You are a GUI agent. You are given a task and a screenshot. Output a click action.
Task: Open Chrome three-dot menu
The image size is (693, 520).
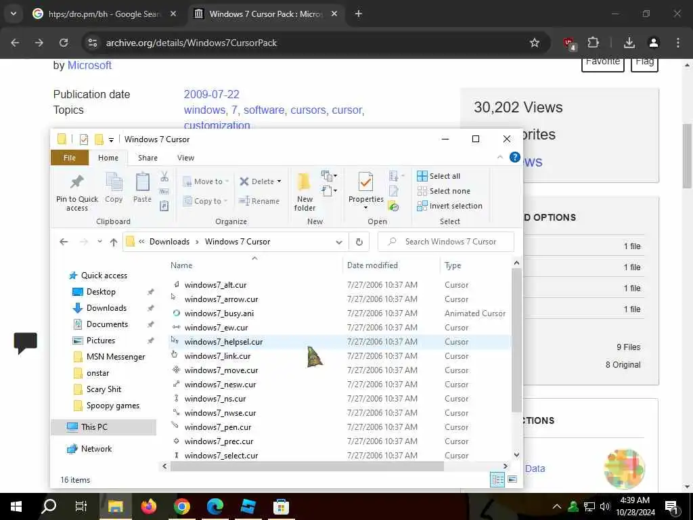(x=677, y=43)
